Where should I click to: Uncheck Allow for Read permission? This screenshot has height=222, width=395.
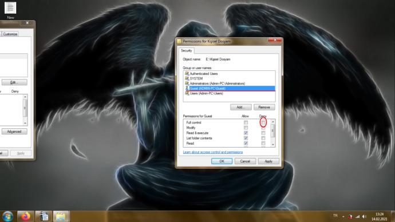click(246, 144)
